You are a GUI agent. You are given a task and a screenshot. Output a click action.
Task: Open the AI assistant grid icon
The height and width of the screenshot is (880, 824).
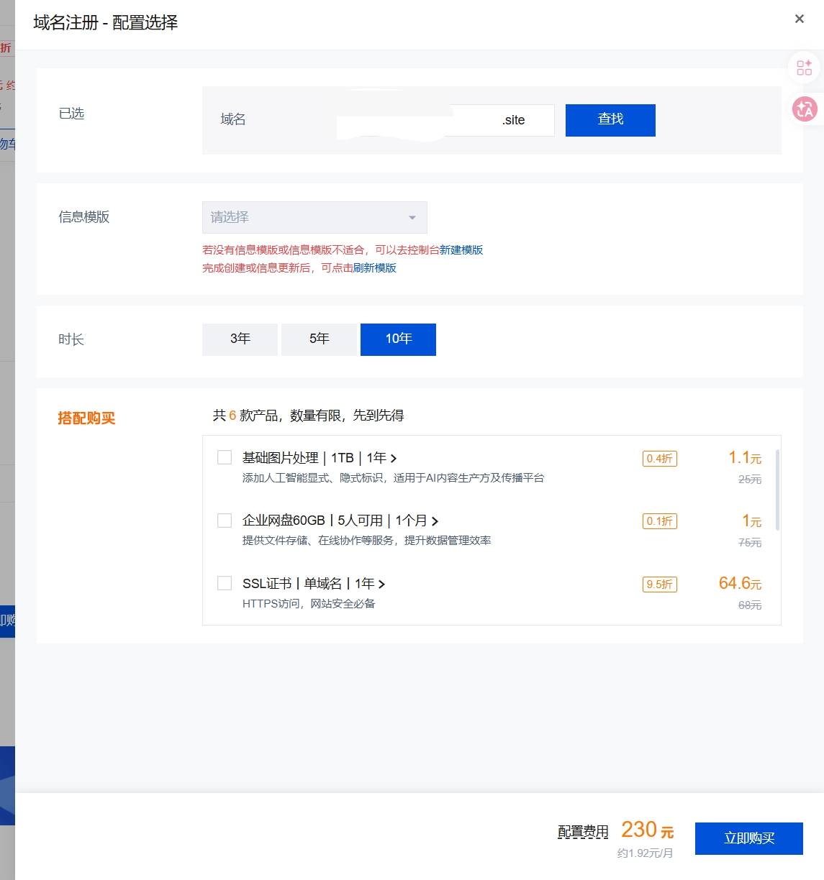point(805,68)
